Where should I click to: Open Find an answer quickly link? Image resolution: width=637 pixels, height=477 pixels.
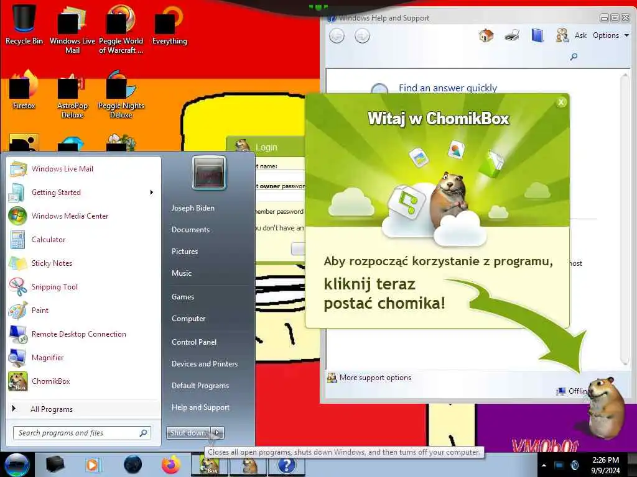[448, 88]
